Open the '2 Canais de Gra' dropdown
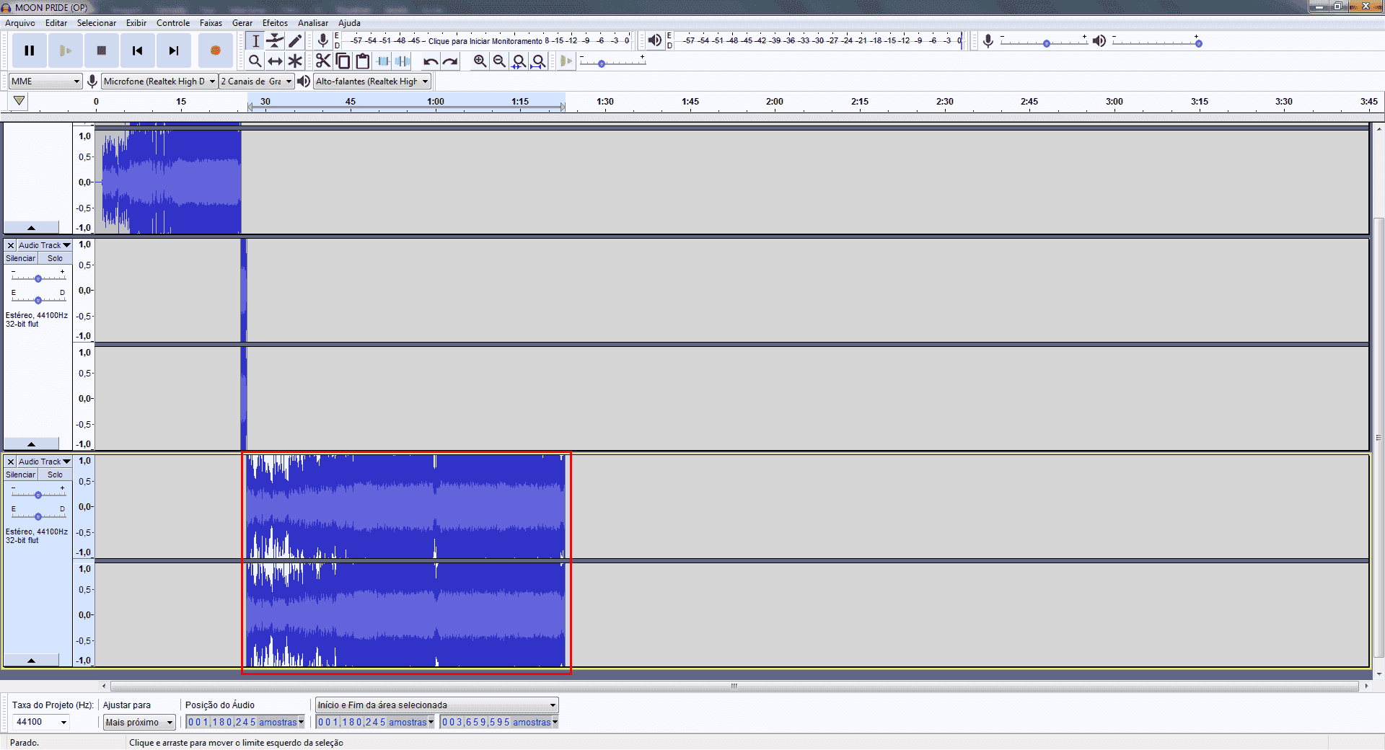 tap(257, 81)
